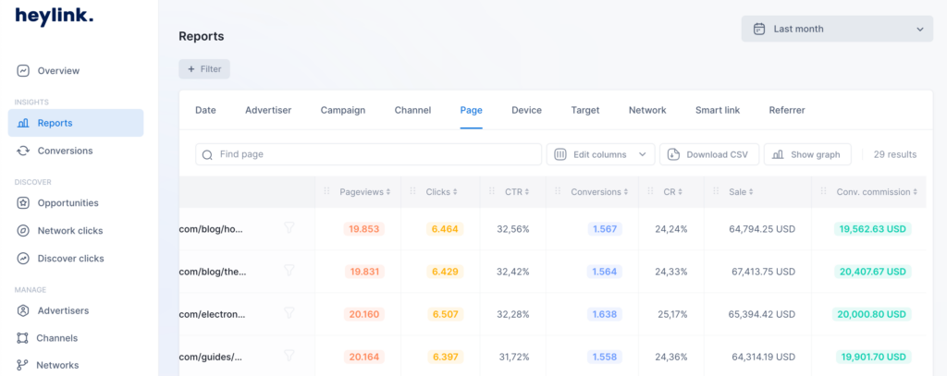The image size is (947, 376).
Task: Click the 29 results label
Action: click(x=895, y=154)
